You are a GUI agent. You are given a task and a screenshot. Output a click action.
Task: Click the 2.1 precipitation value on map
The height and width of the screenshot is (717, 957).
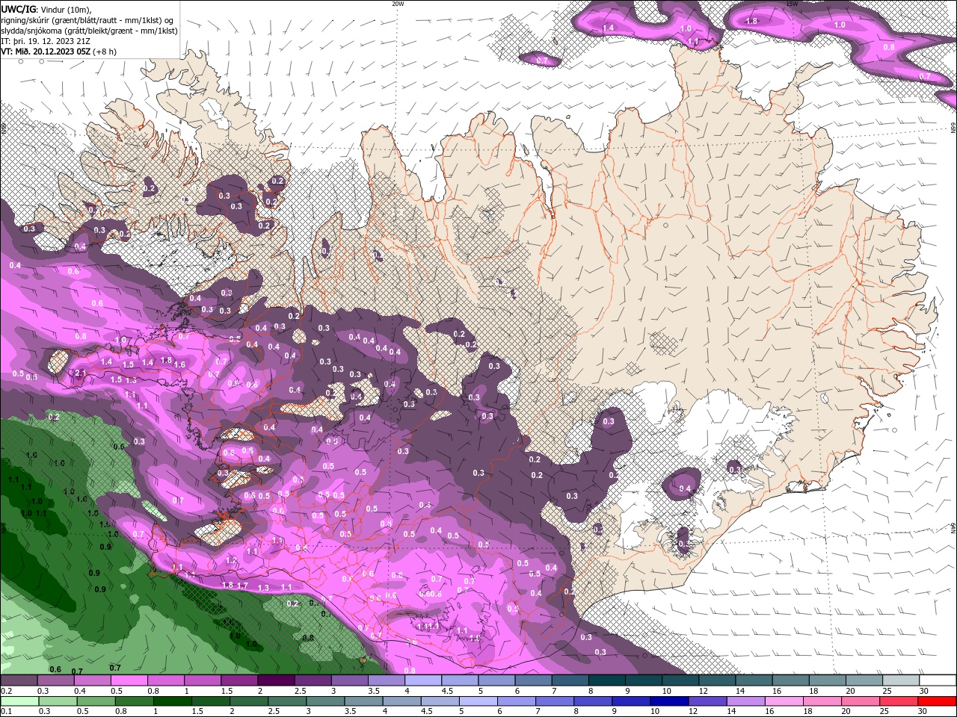[x=80, y=373]
